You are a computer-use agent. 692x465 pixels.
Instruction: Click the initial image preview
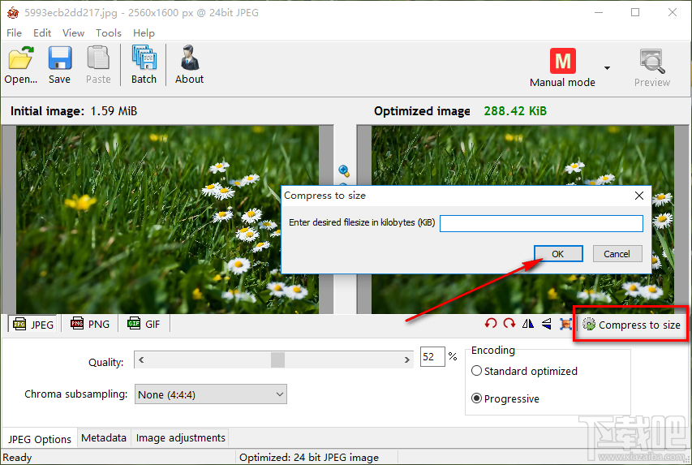pyautogui.click(x=168, y=220)
